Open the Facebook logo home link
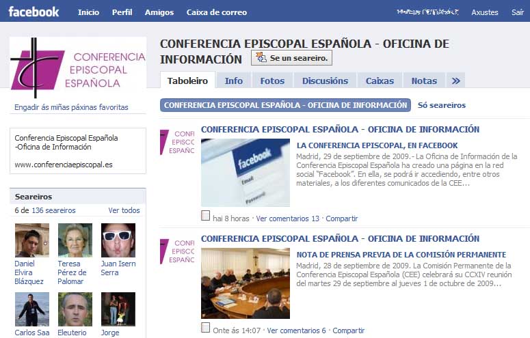This screenshot has height=338, width=530. pos(34,12)
